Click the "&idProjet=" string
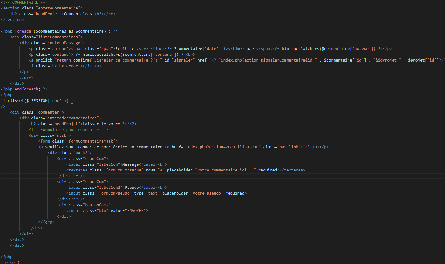445x264 pixels. coord(387,60)
